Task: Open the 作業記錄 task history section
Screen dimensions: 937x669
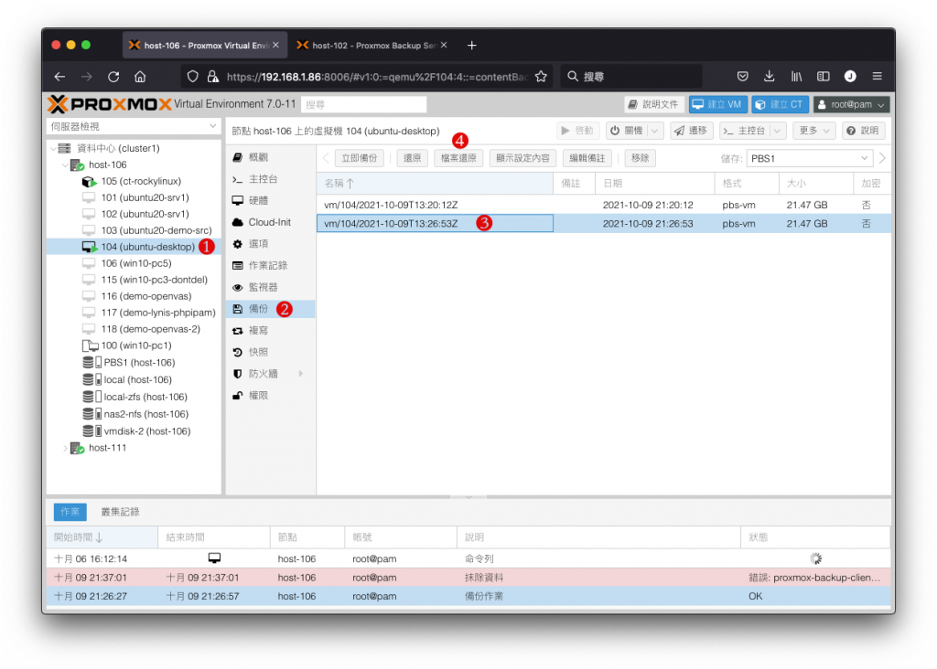Action: click(x=270, y=266)
